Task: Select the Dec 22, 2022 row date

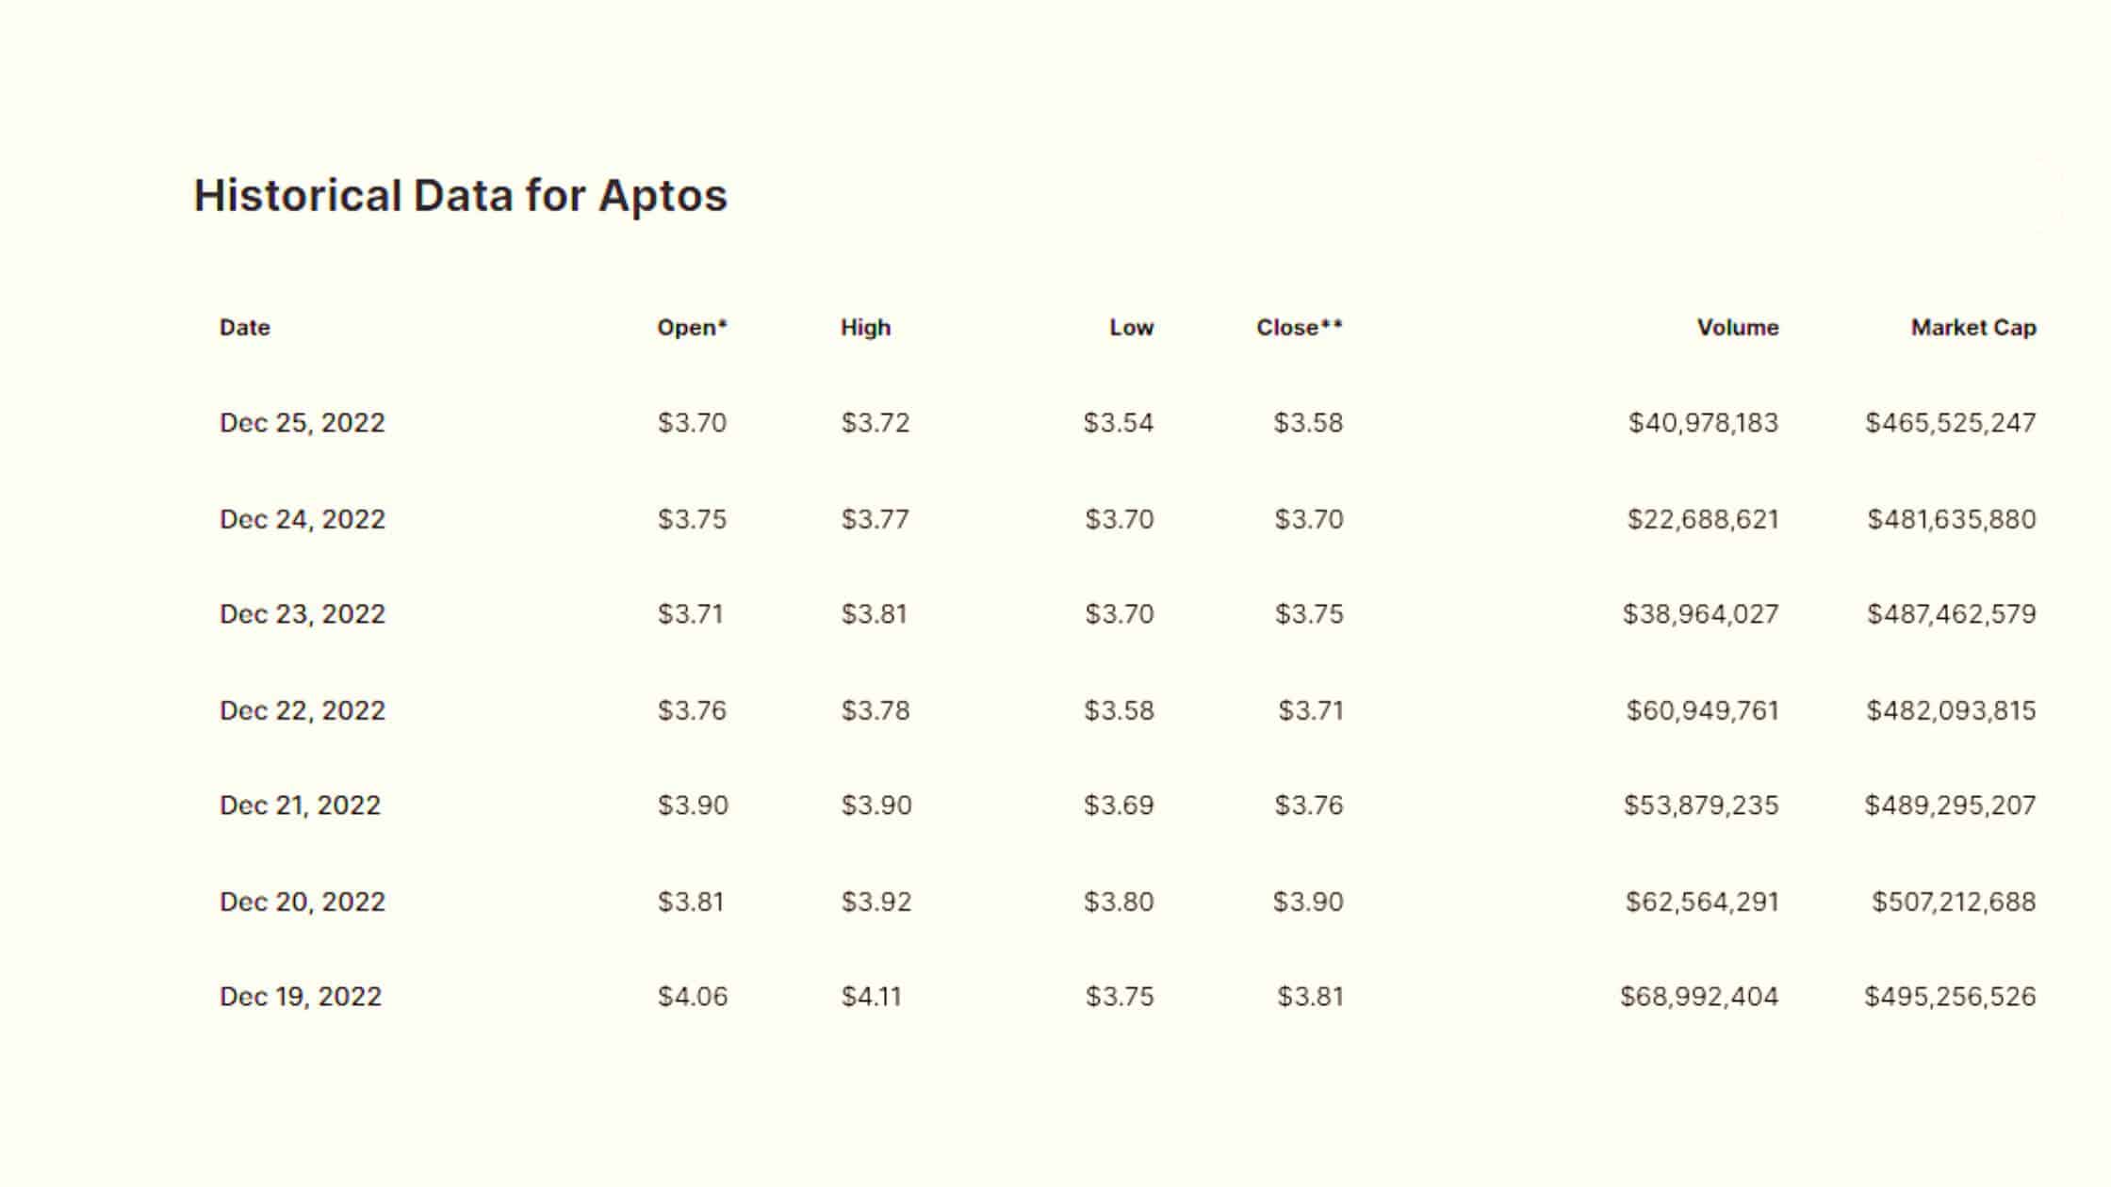Action: (x=303, y=710)
